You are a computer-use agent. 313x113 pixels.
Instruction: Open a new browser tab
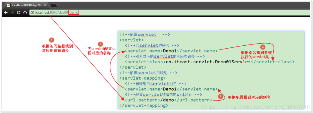point(53,5)
